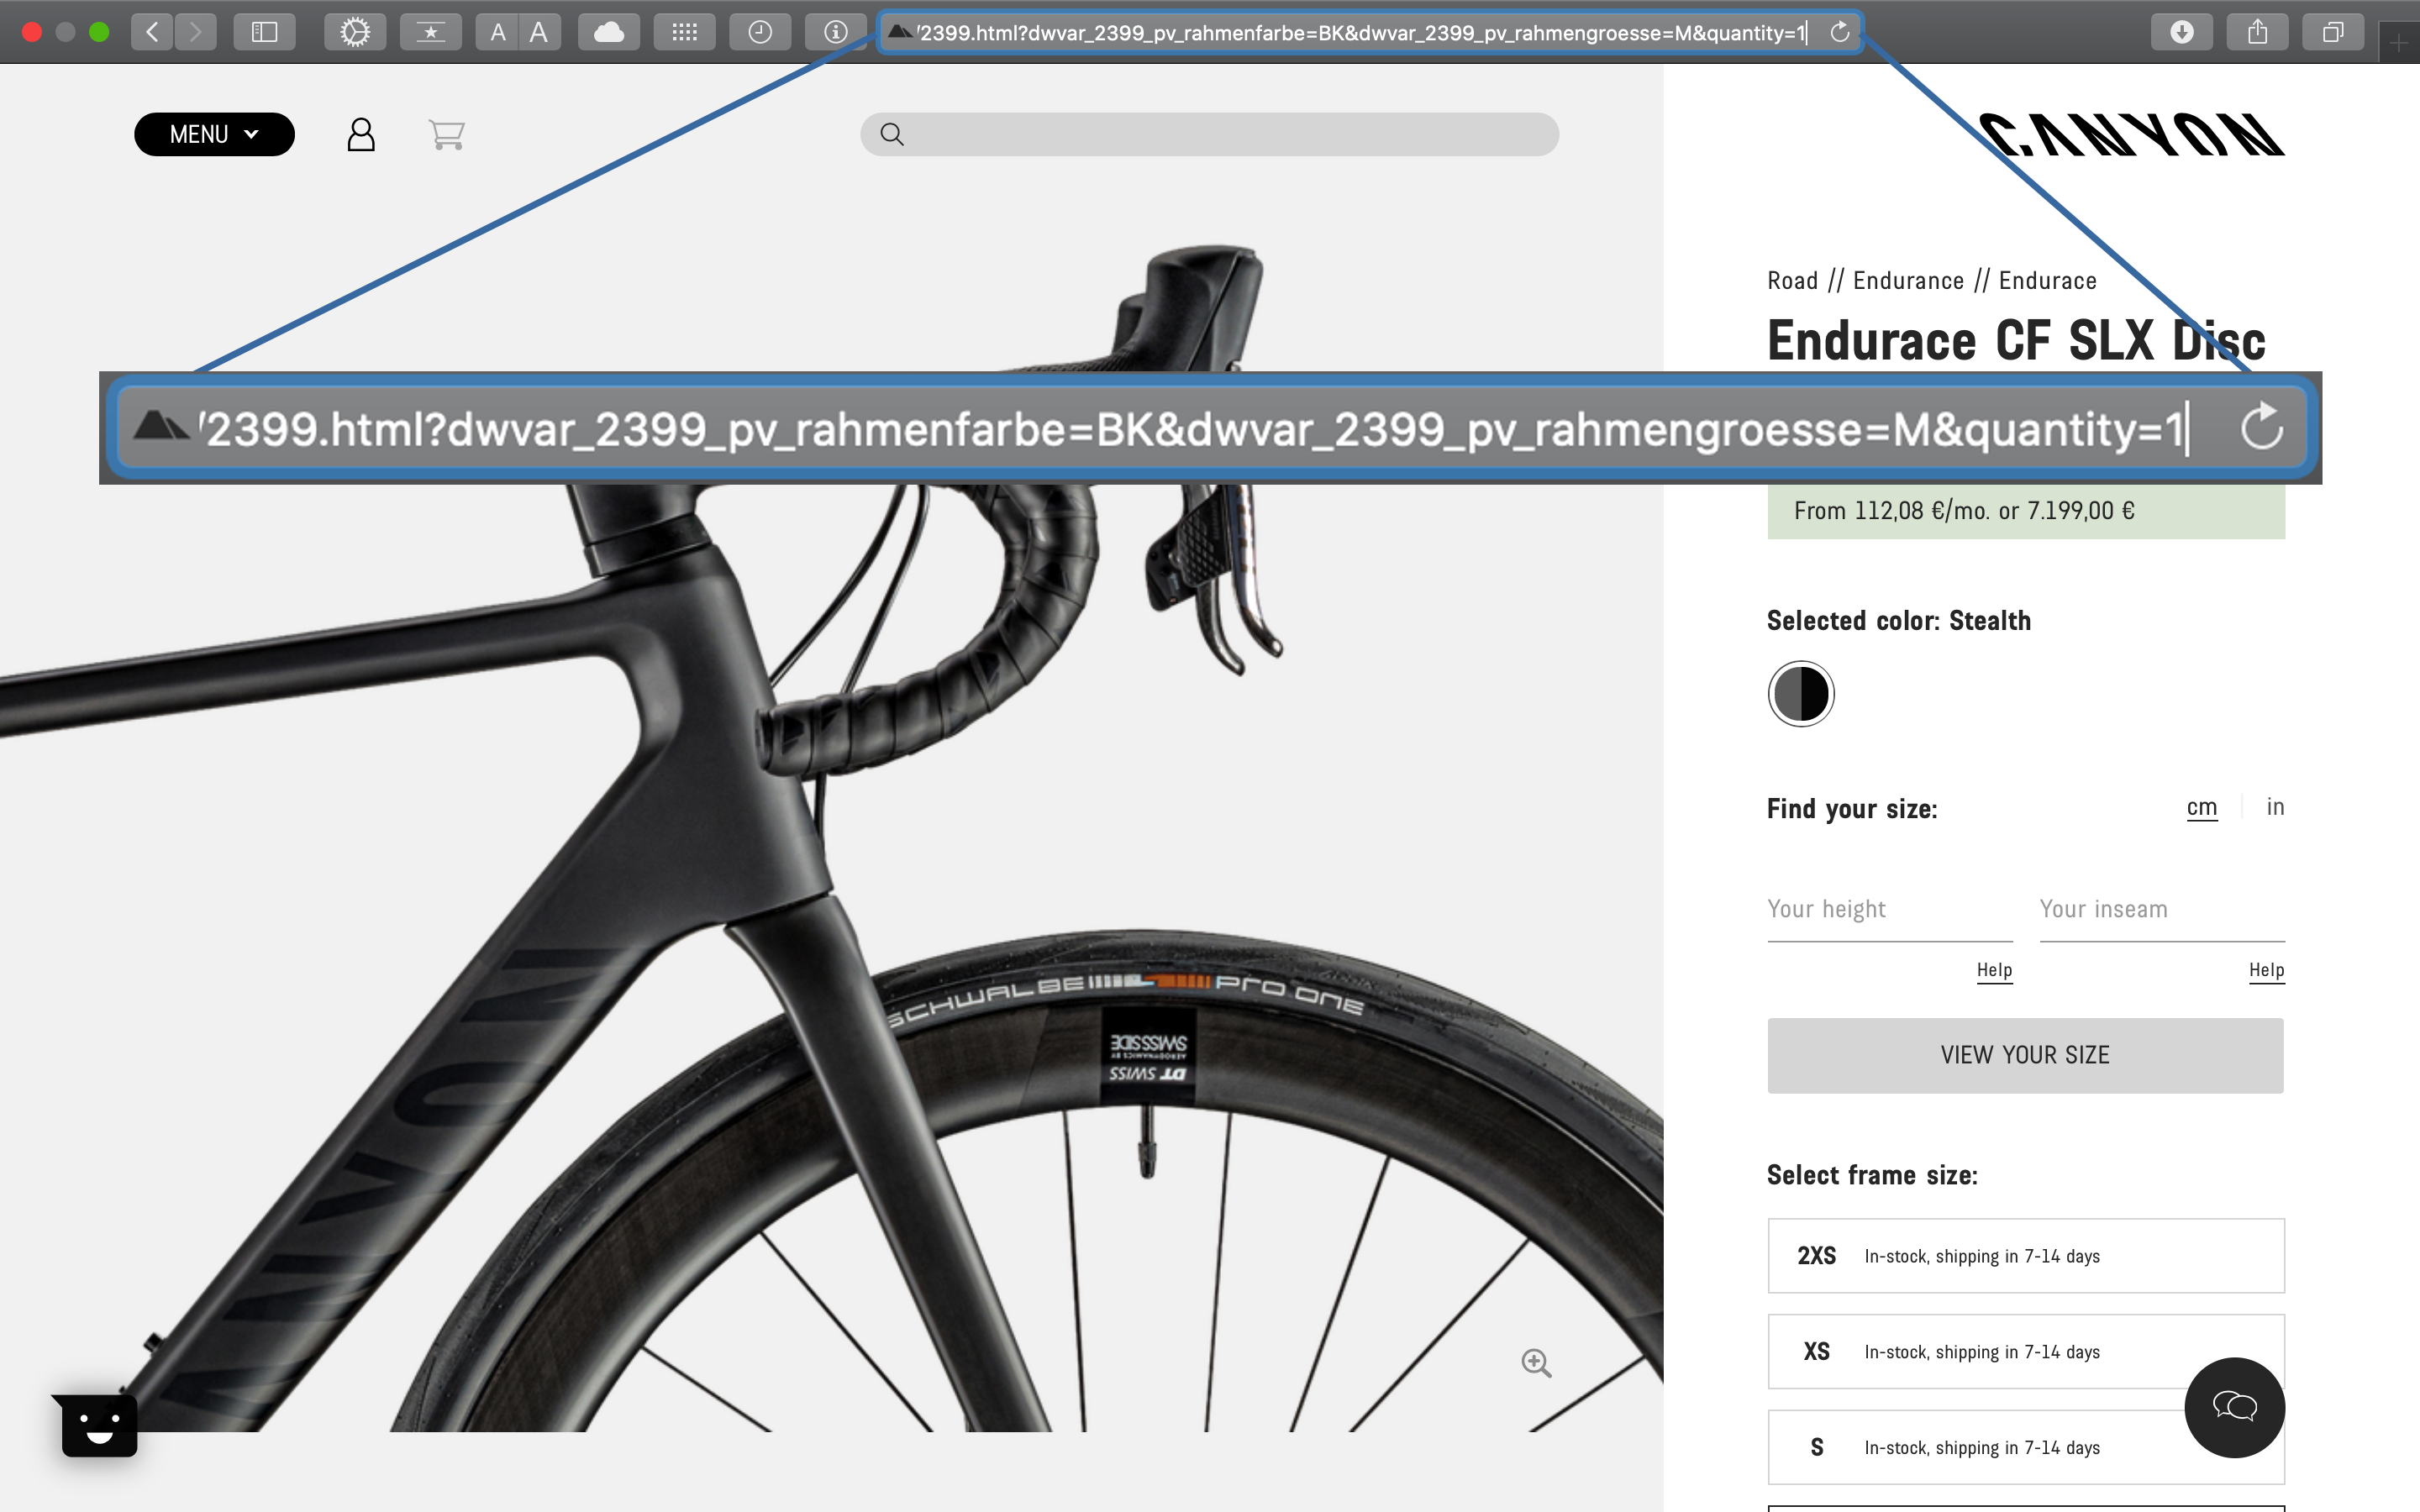This screenshot has height=1512, width=2420.
Task: Switch size units to in
Action: pos(2275,806)
